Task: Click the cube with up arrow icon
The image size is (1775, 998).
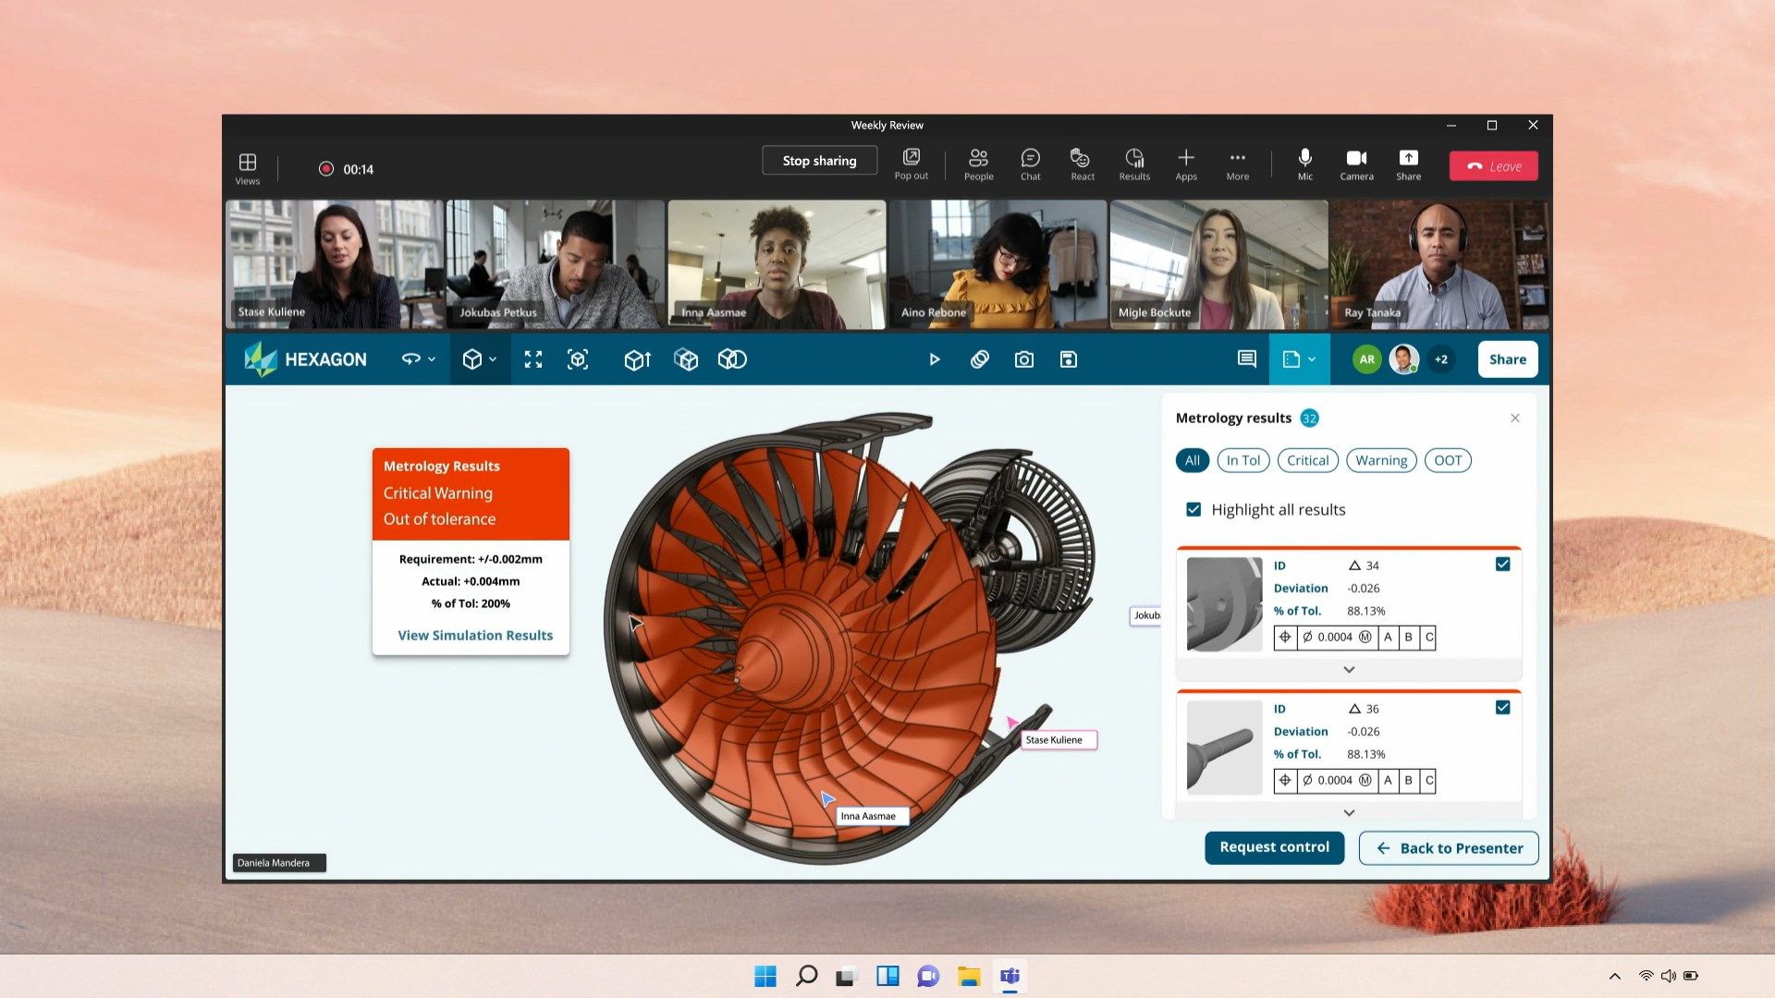Action: tap(638, 359)
